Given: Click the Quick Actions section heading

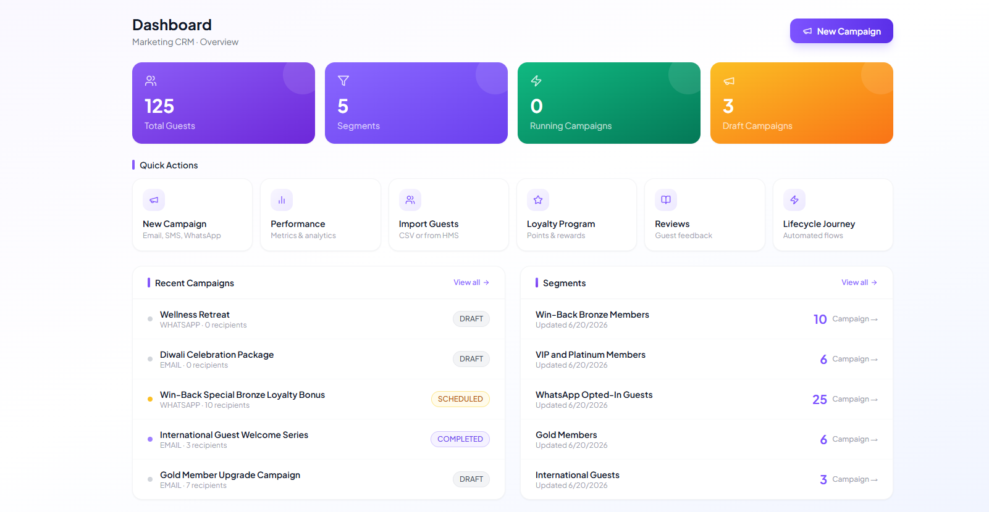Looking at the screenshot, I should point(169,165).
